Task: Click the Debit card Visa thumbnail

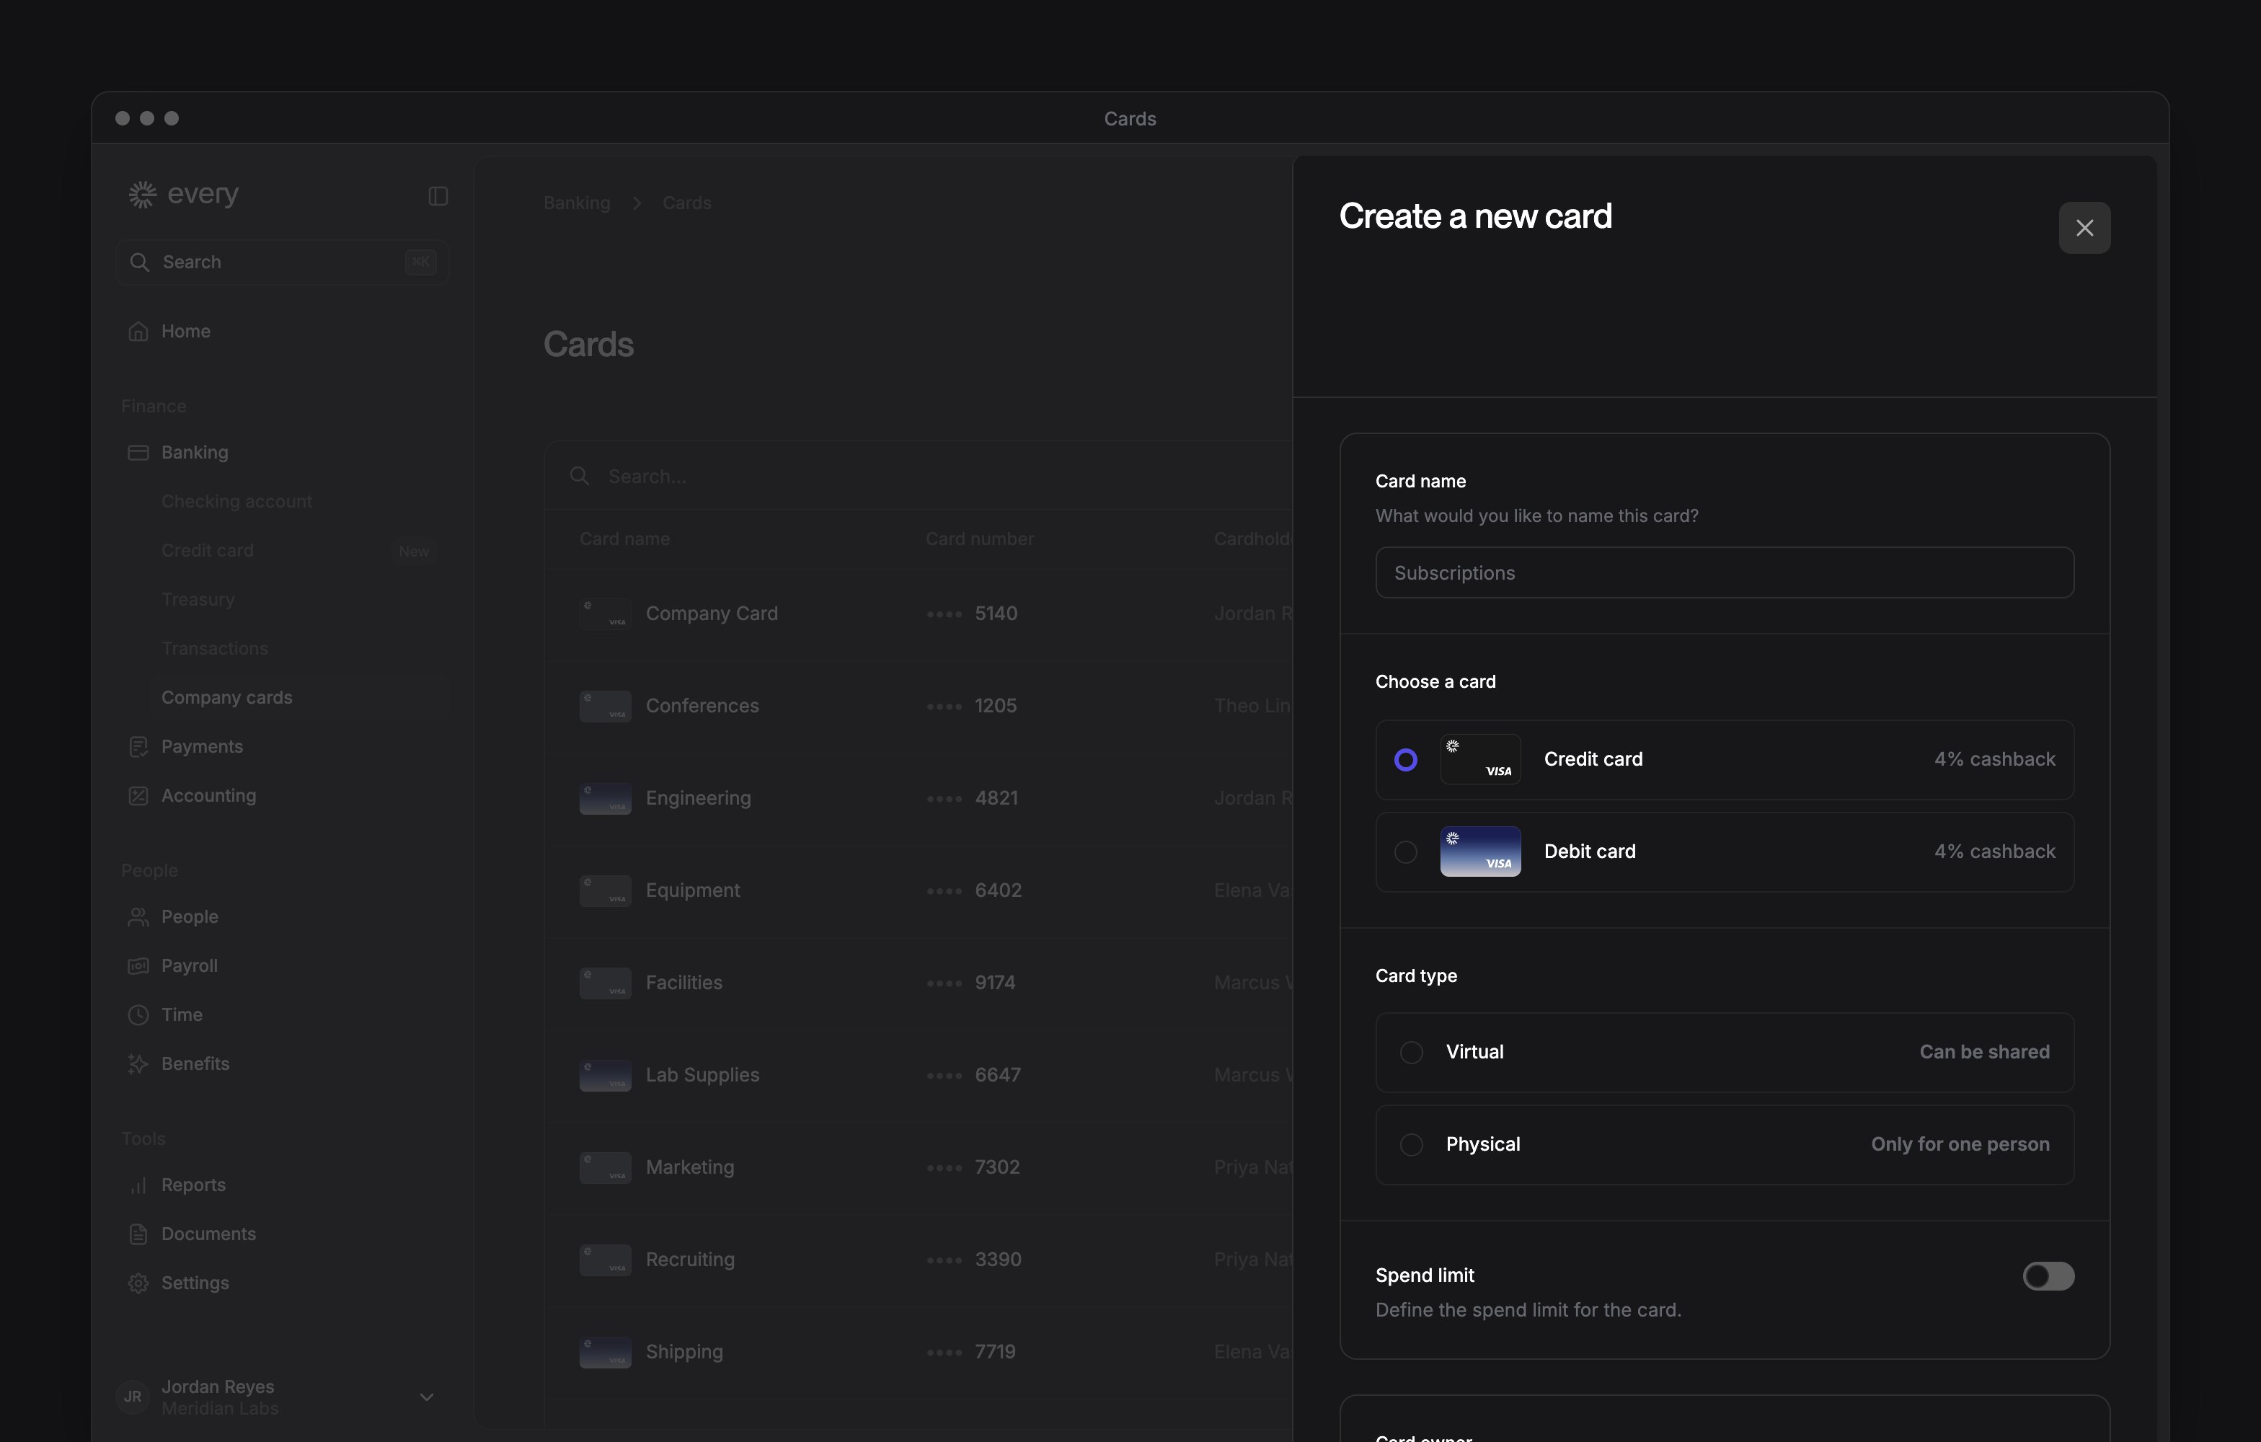Action: pos(1479,852)
